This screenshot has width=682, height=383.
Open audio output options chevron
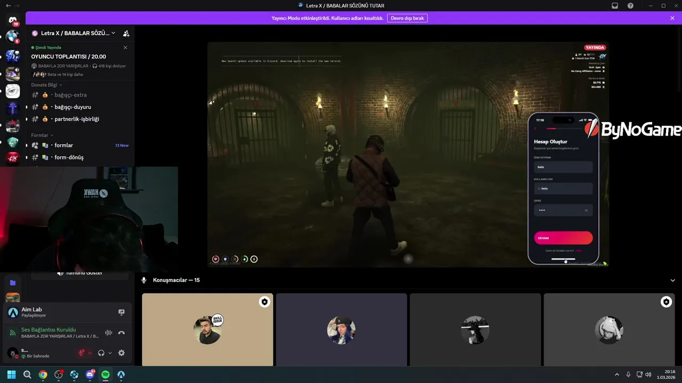pos(110,353)
